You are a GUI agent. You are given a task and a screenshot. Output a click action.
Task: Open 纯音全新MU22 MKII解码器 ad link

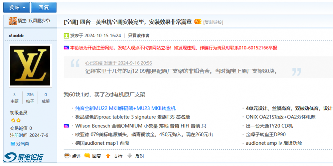125,108
